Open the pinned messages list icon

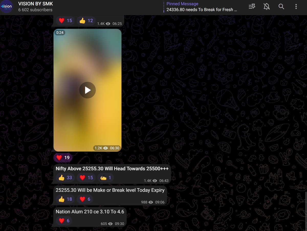[252, 7]
